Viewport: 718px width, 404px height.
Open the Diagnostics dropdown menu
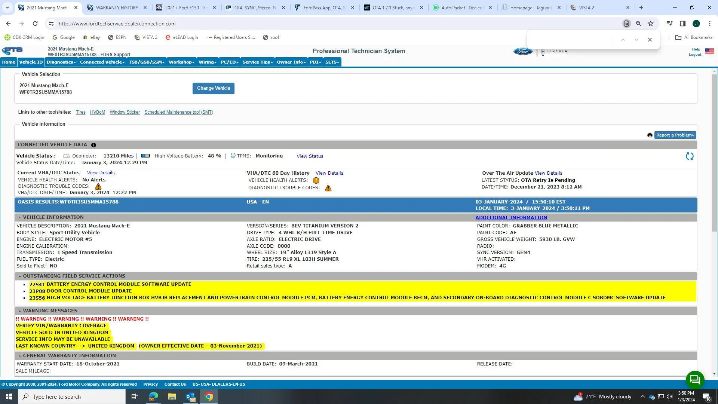pyautogui.click(x=61, y=62)
